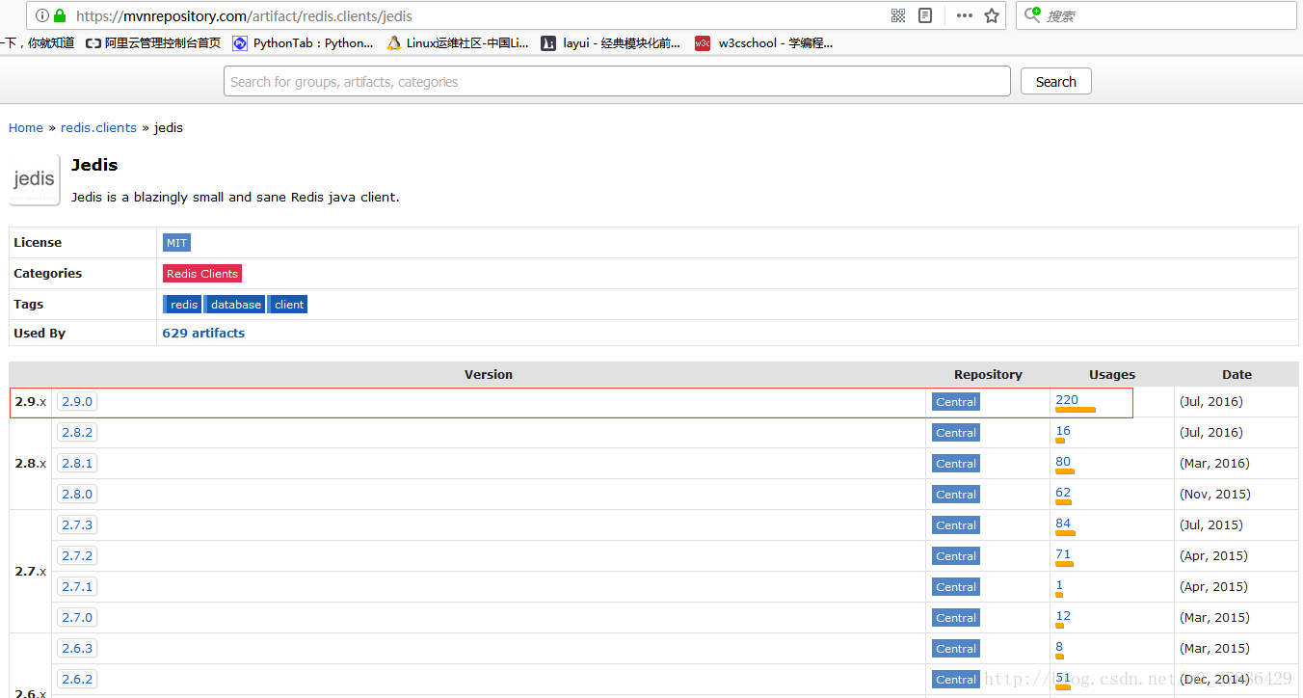Toggle reader view icon in address bar
Viewport: 1303px width, 698px height.
tap(925, 15)
